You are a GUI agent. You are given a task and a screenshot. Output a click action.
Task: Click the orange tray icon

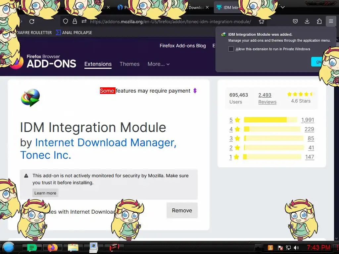[270, 247]
